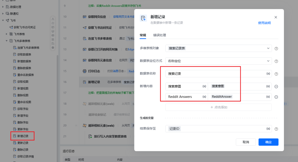
Task: Click the 点击添加 row button
Action: [x=218, y=107]
